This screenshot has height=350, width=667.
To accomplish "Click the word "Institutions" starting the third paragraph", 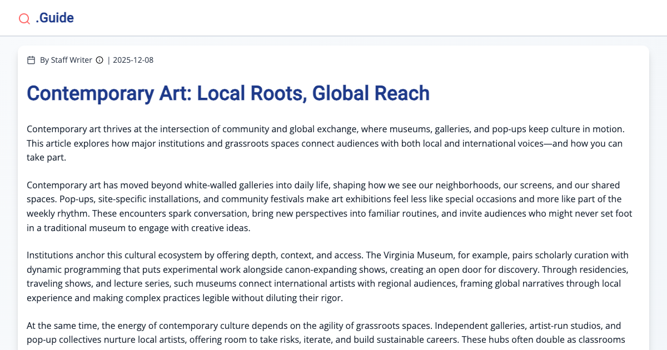I will (x=50, y=255).
